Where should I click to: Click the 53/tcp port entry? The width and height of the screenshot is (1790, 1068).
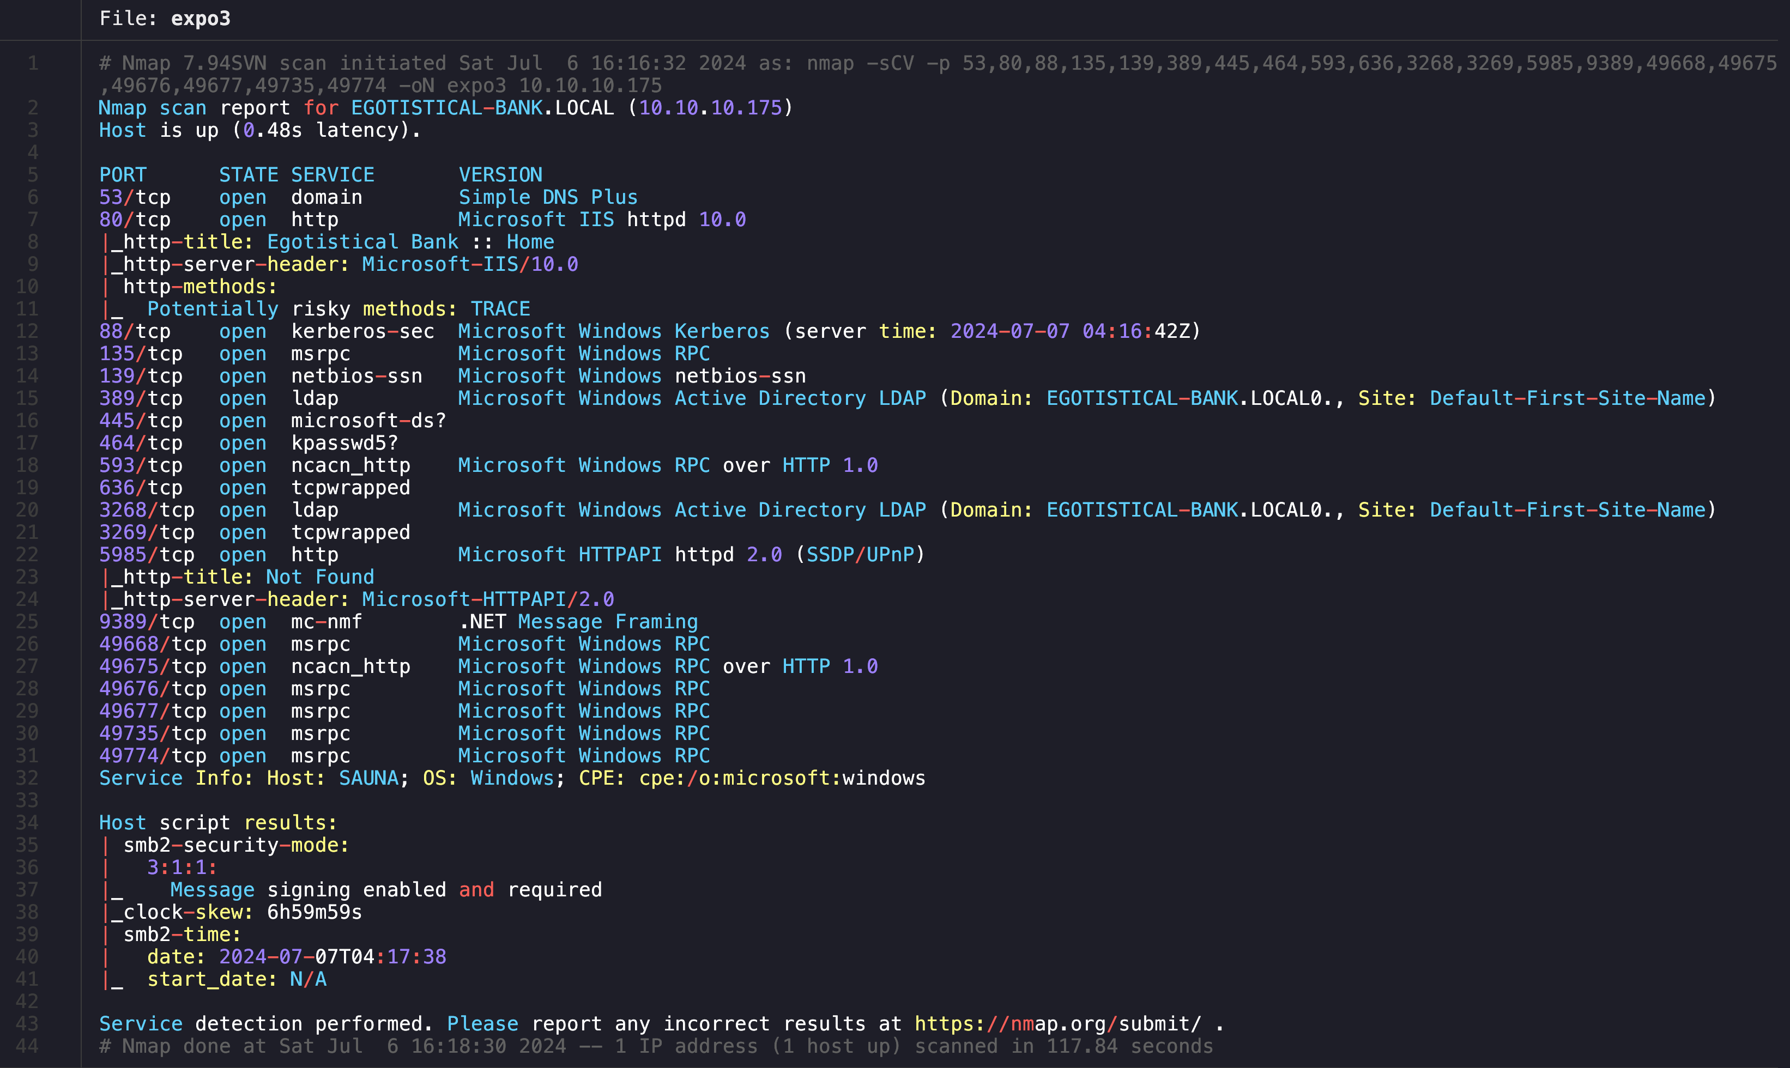[135, 197]
